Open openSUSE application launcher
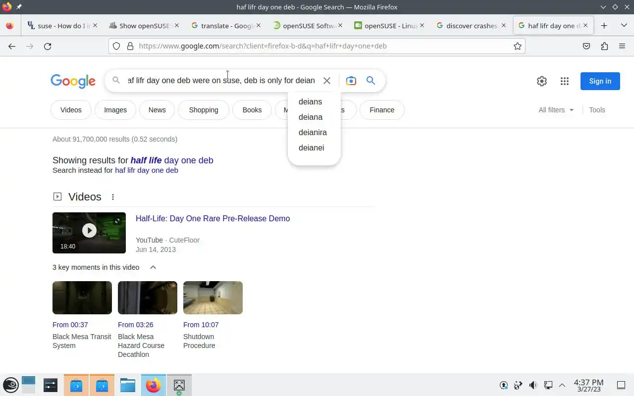 (11, 385)
